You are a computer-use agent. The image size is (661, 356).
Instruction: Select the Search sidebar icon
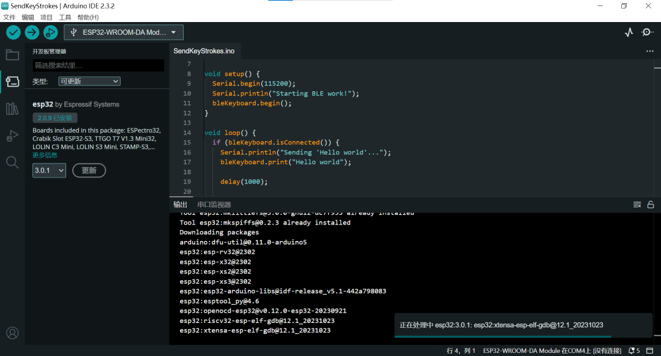tap(12, 162)
